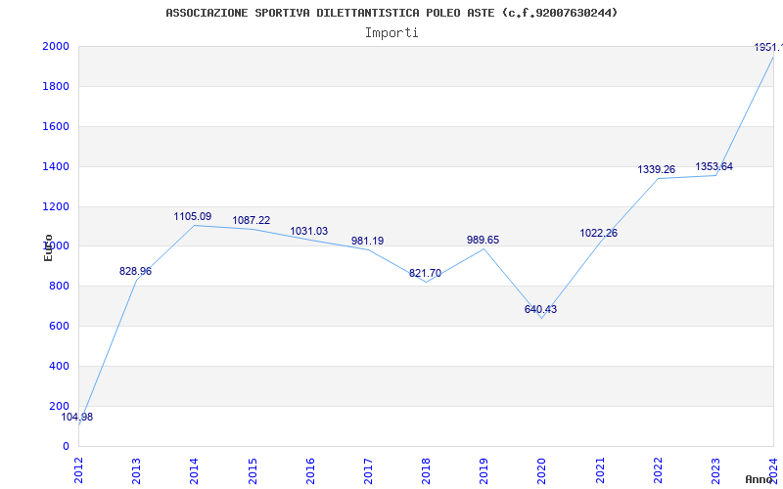The height and width of the screenshot is (489, 783).
Task: Select data label 821.70
Action: pyautogui.click(x=425, y=274)
